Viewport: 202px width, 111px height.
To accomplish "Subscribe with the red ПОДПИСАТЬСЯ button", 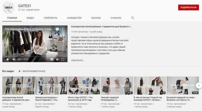I will click(x=188, y=8).
